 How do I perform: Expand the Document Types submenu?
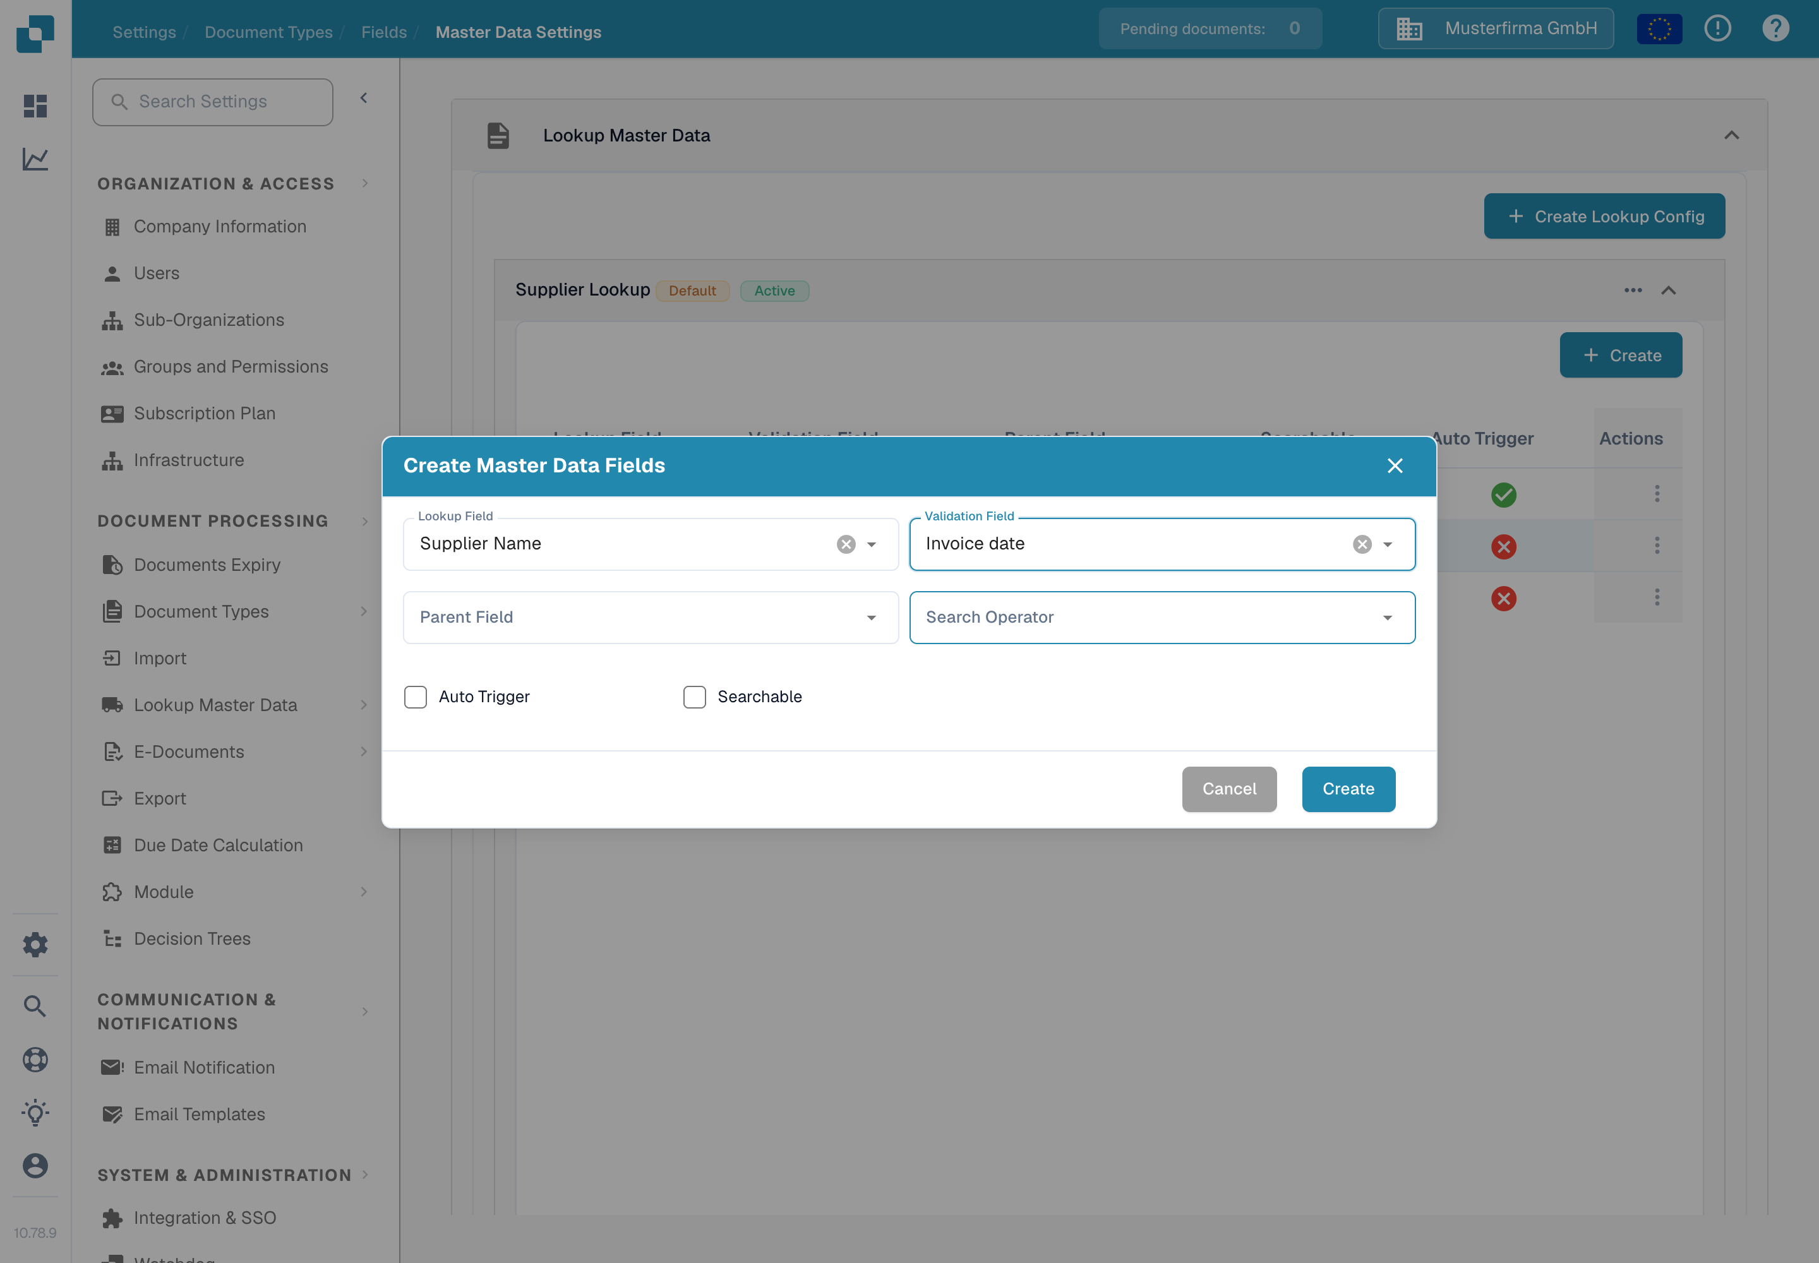363,611
